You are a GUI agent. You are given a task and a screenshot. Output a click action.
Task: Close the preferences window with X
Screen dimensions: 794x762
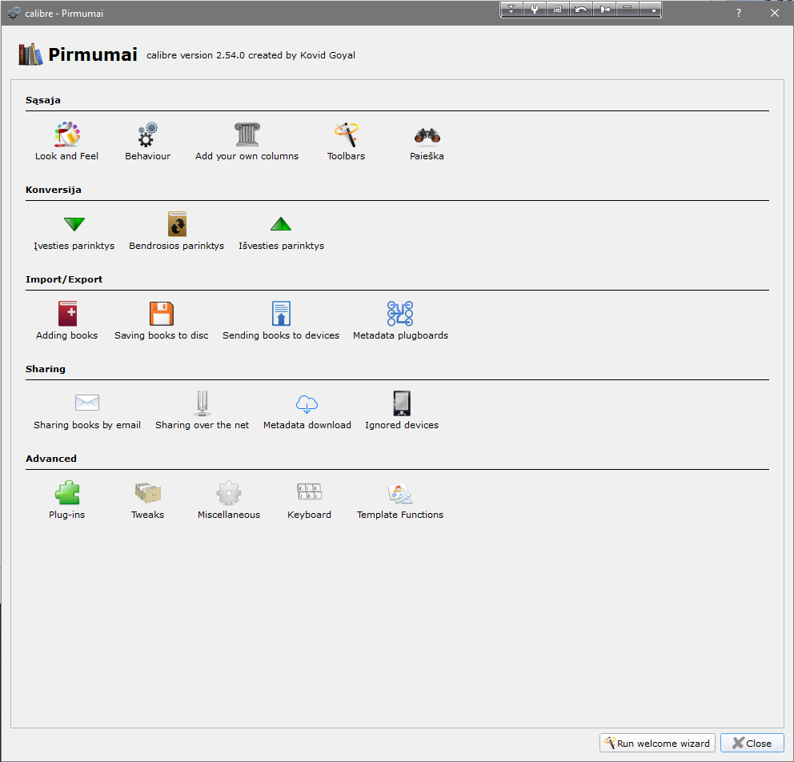pyautogui.click(x=774, y=13)
